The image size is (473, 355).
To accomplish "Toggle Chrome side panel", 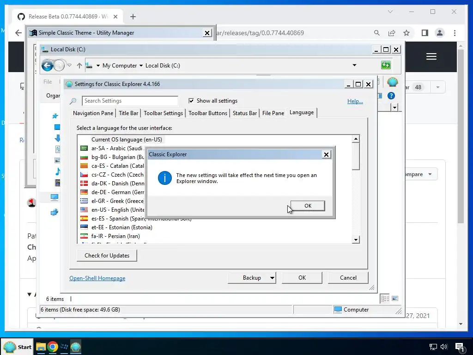I will click(425, 33).
